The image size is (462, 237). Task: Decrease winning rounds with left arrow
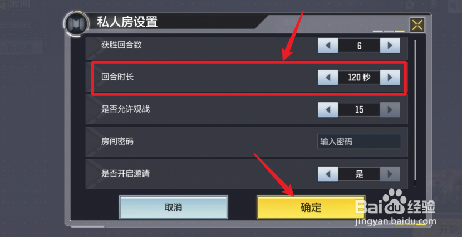pos(328,46)
